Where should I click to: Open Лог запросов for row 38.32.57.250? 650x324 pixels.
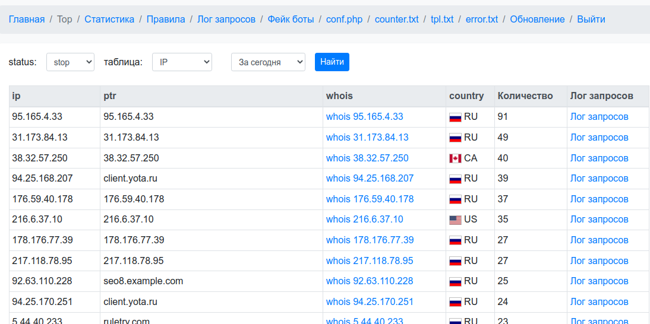coord(599,158)
